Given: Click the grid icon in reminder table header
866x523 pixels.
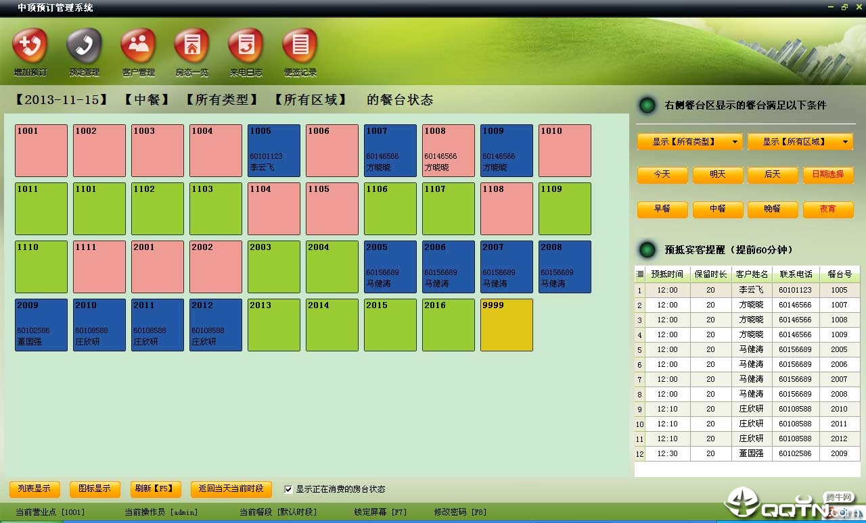Looking at the screenshot, I should pyautogui.click(x=640, y=274).
